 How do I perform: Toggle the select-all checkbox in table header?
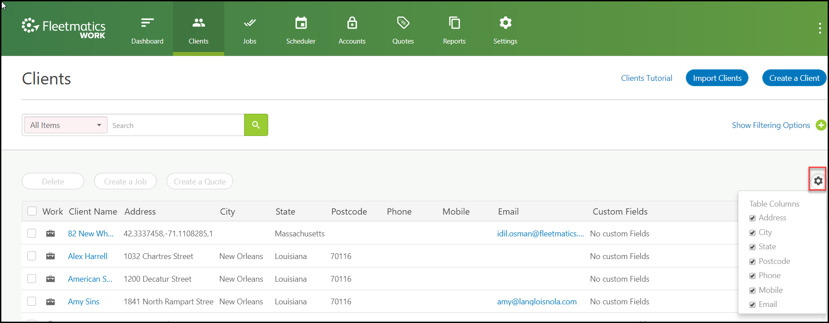coord(32,211)
